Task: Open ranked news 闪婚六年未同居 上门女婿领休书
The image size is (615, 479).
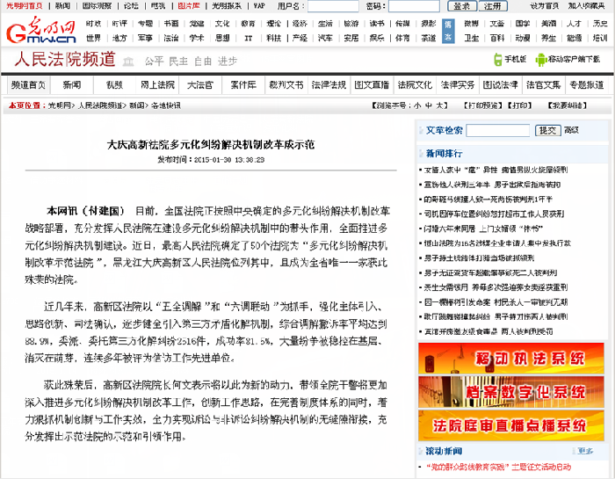Action: [483, 229]
